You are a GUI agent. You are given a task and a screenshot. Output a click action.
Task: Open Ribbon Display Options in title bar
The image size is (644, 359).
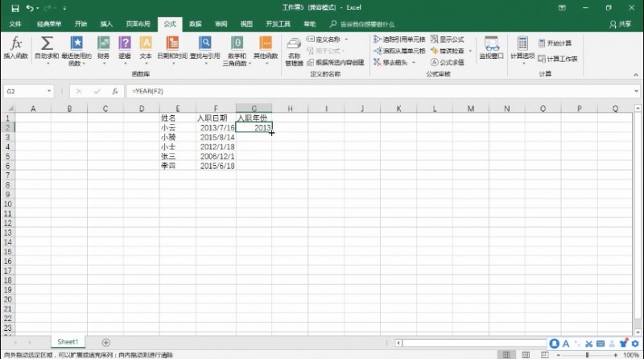tap(562, 8)
